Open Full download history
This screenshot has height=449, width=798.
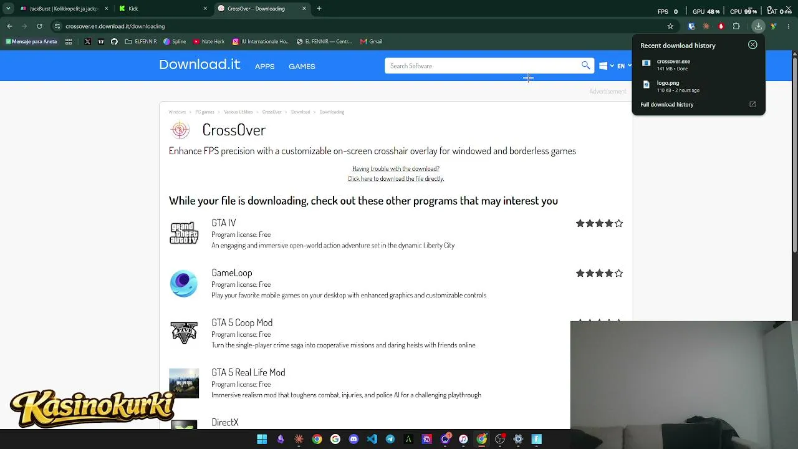pyautogui.click(x=666, y=104)
